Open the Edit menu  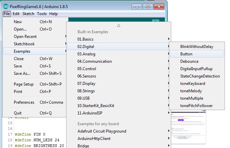[x=16, y=14]
